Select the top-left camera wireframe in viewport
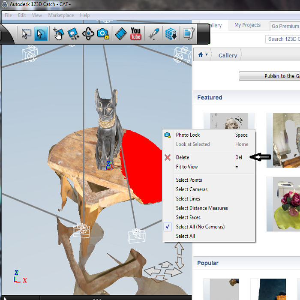The height and width of the screenshot is (300, 300). [x=30, y=54]
